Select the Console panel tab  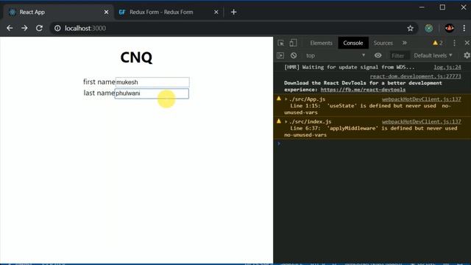tap(353, 43)
